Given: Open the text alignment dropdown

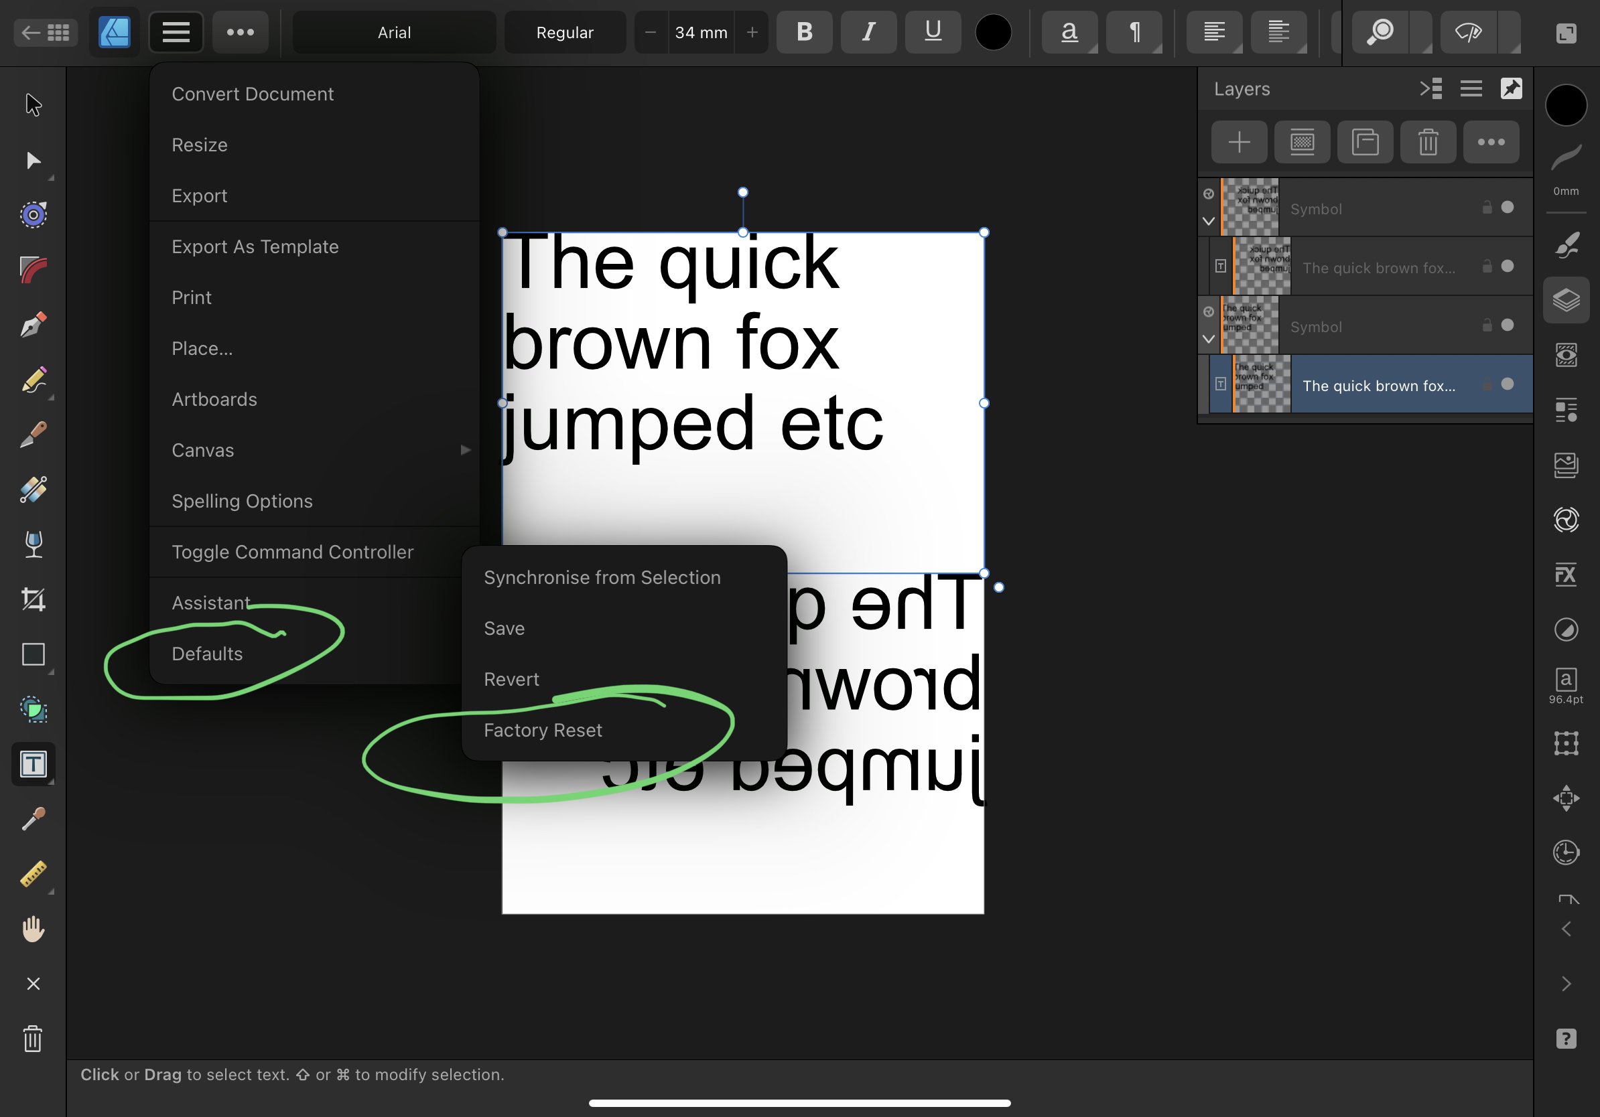Looking at the screenshot, I should (1214, 32).
